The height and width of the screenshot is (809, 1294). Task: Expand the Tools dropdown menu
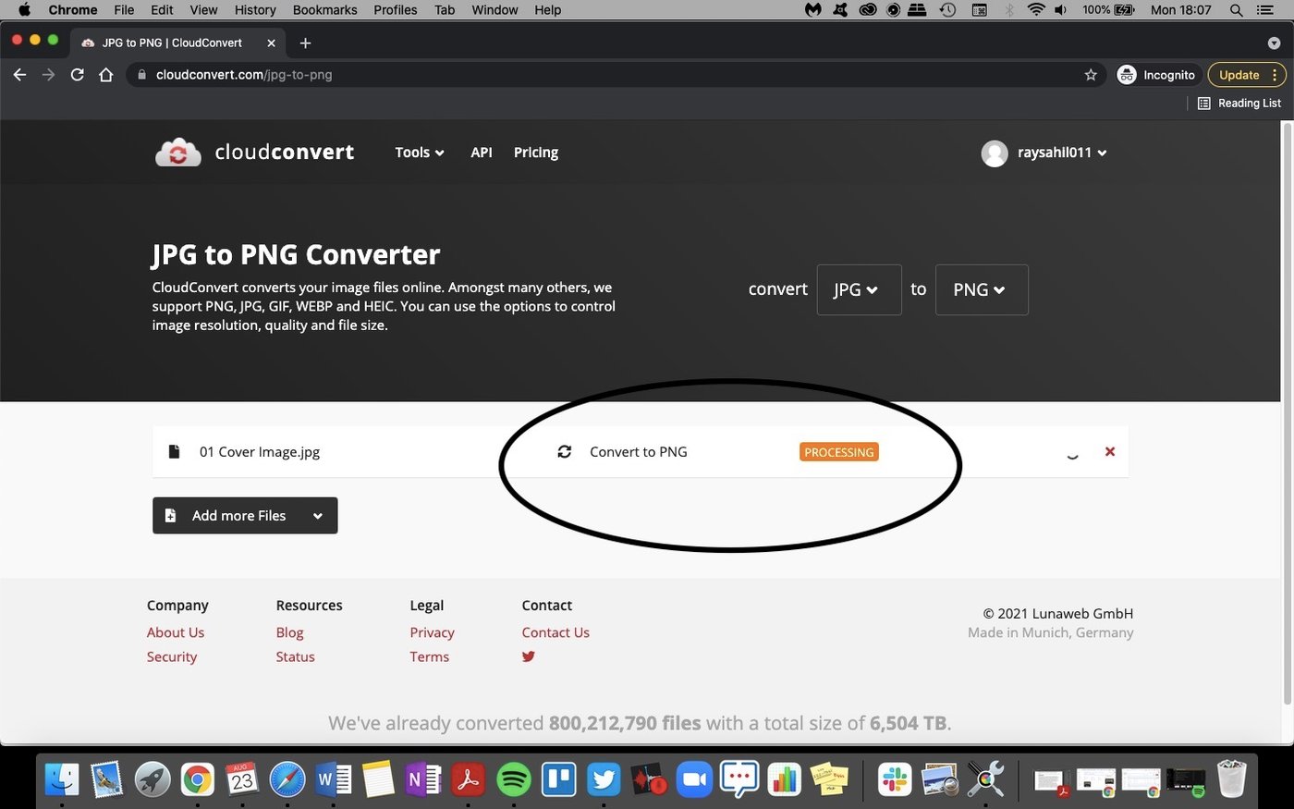click(420, 153)
